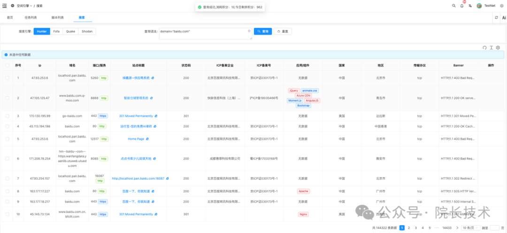Open the 10 条/页 page size dropdown

tap(470, 227)
